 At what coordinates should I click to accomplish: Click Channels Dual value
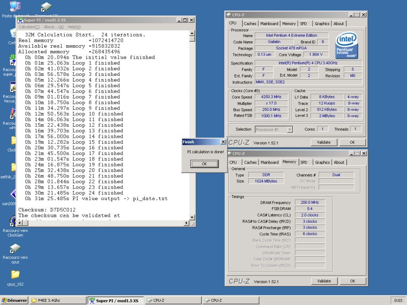tap(336, 175)
